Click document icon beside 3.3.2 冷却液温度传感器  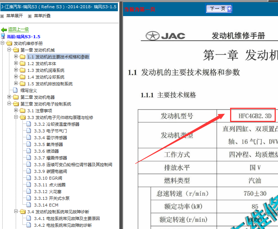[29, 124]
